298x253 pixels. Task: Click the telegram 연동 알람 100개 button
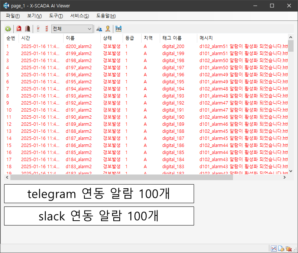point(99,193)
